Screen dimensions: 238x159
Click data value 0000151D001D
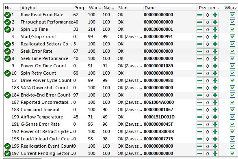coord(159,117)
